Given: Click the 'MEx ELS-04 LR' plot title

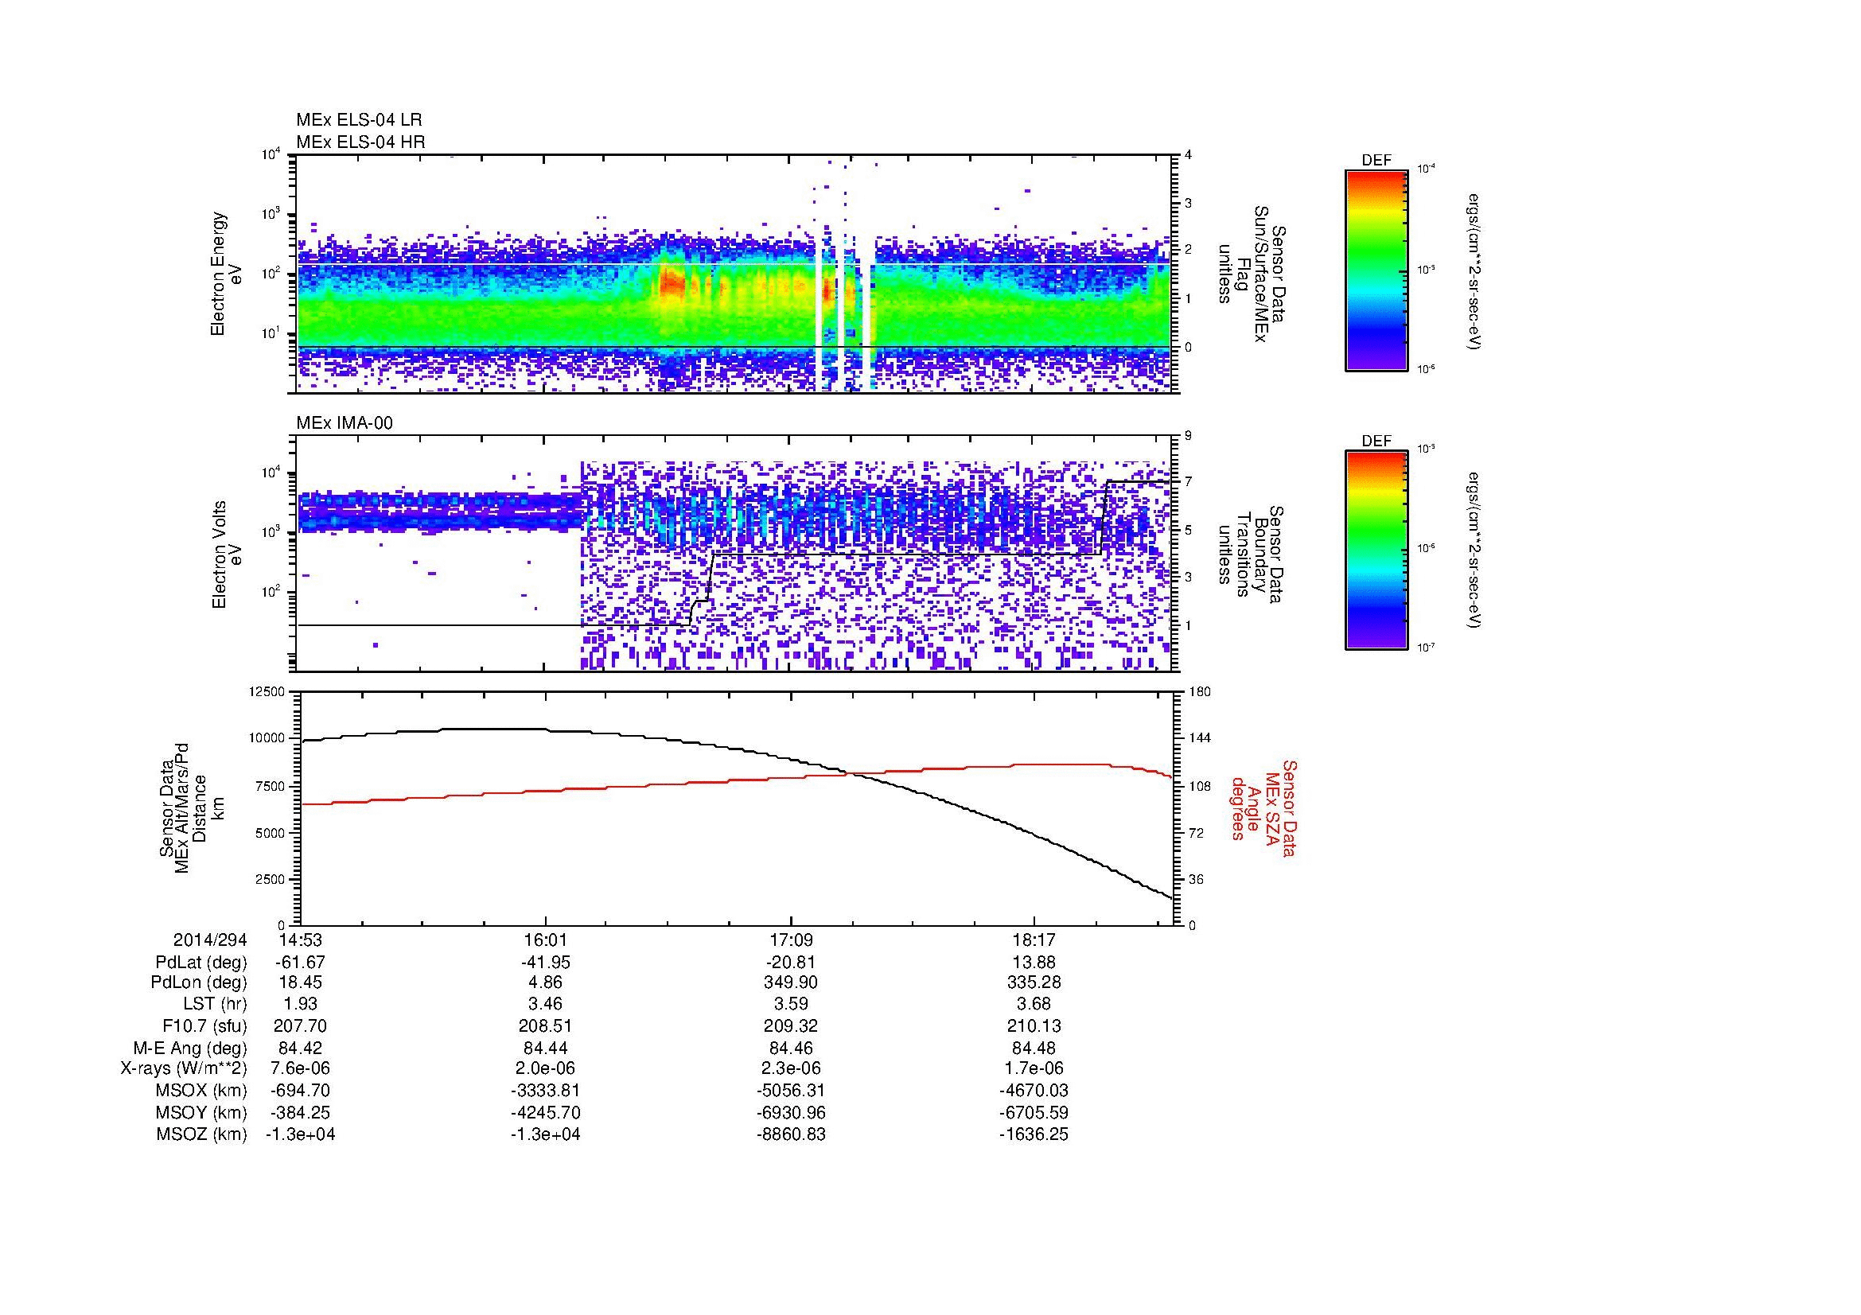Looking at the screenshot, I should (359, 120).
